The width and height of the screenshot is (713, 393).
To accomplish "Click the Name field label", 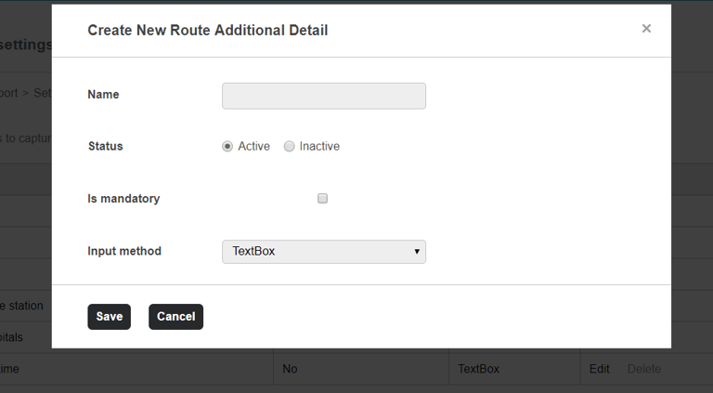I will pos(103,95).
